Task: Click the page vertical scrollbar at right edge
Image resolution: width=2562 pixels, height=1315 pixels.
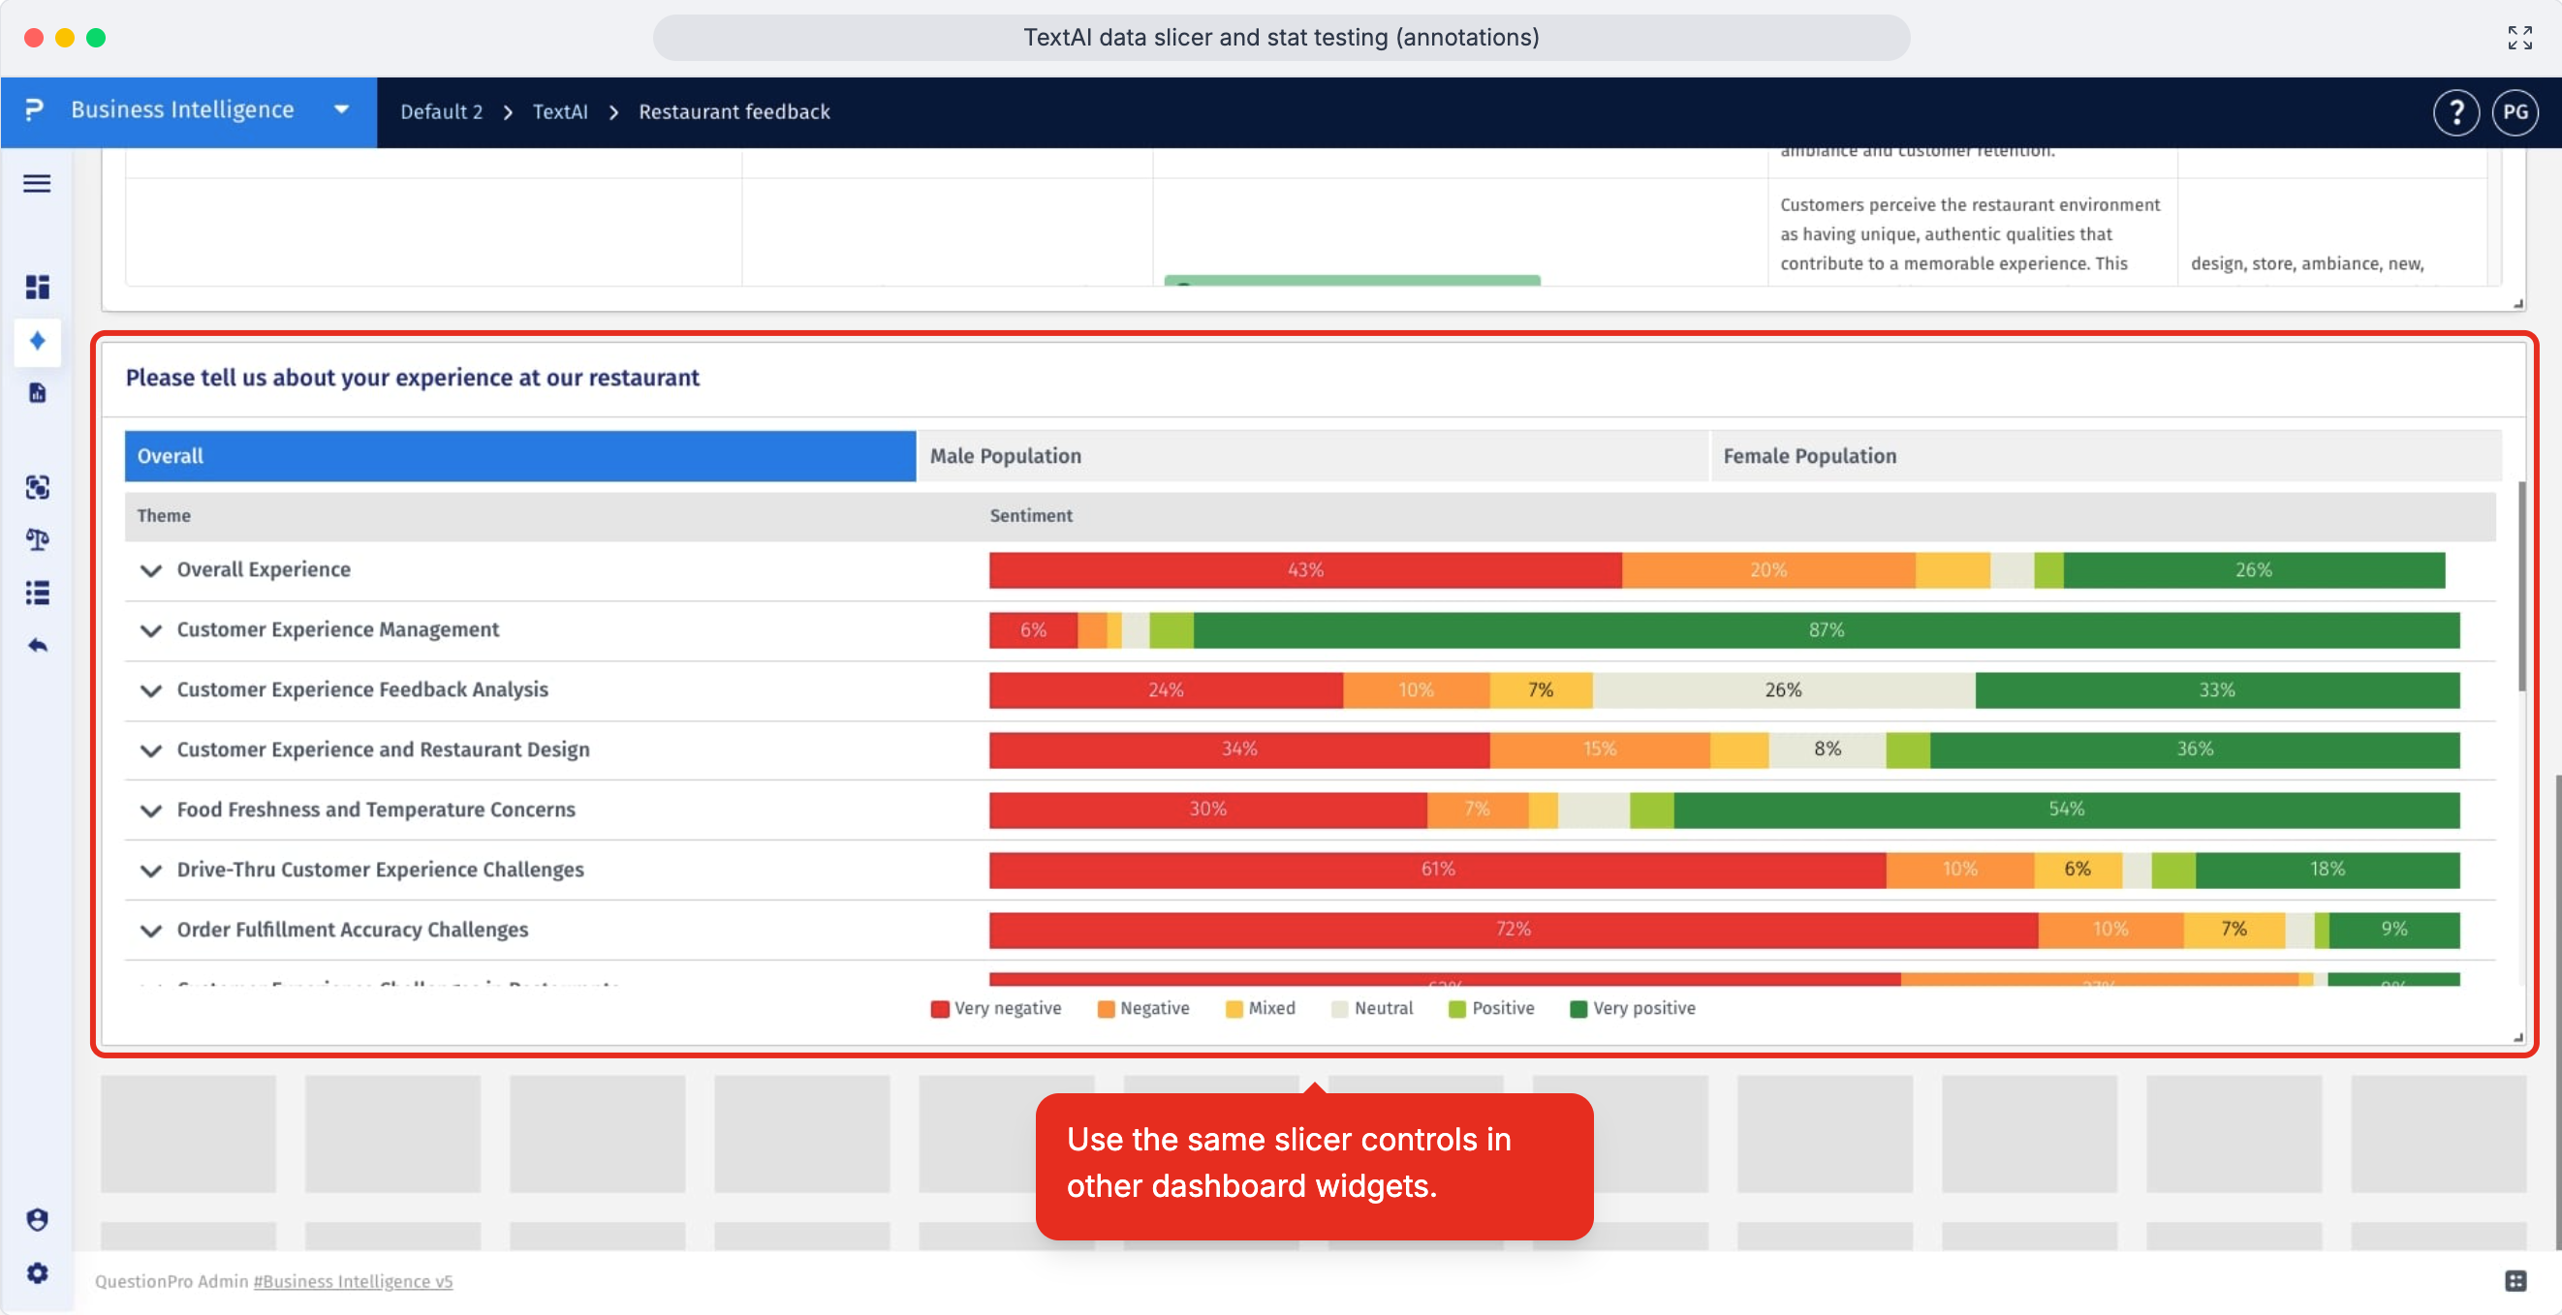Action: (x=2557, y=1012)
